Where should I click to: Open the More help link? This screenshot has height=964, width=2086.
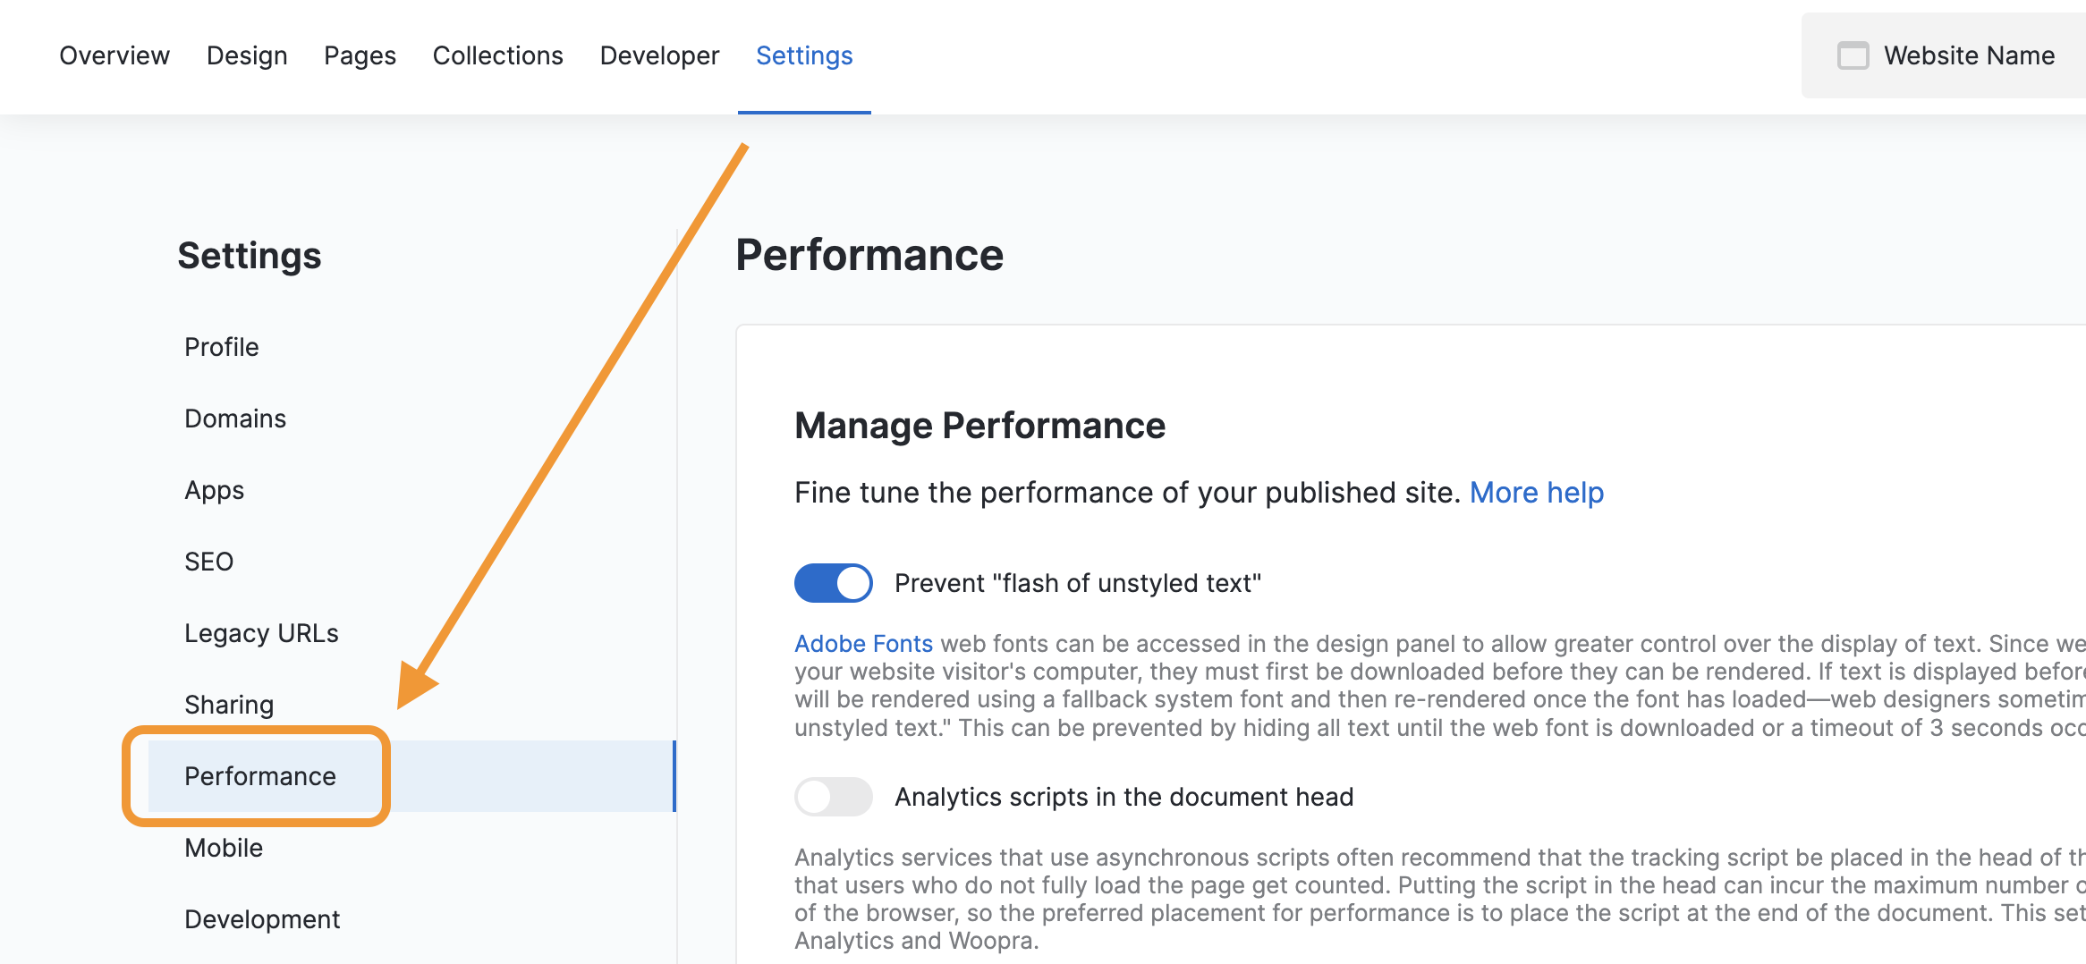tap(1536, 493)
